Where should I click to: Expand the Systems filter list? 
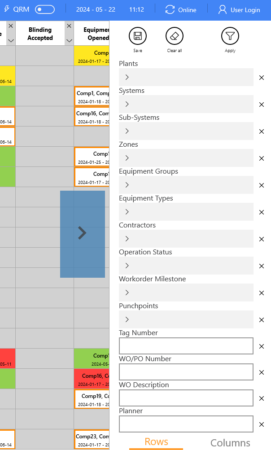(127, 104)
